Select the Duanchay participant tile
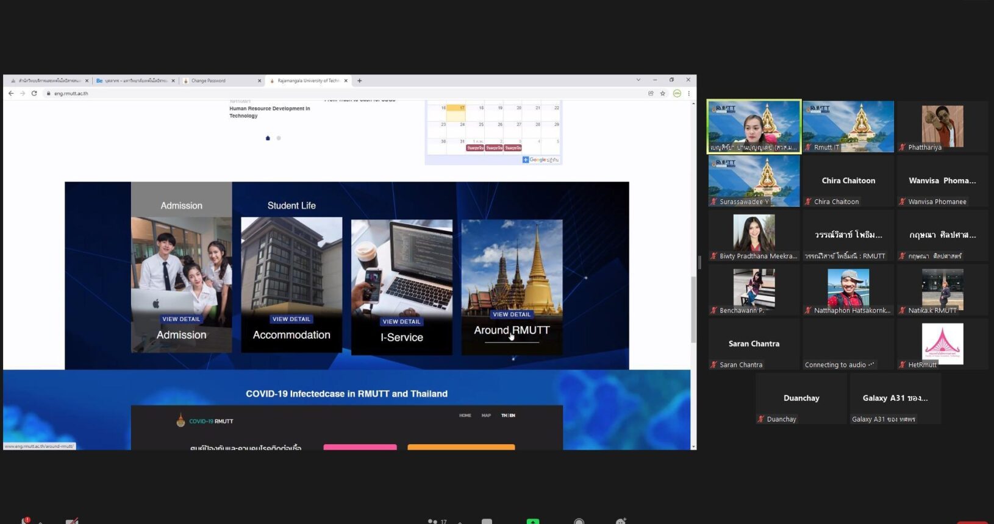Image resolution: width=994 pixels, height=524 pixels. [801, 398]
